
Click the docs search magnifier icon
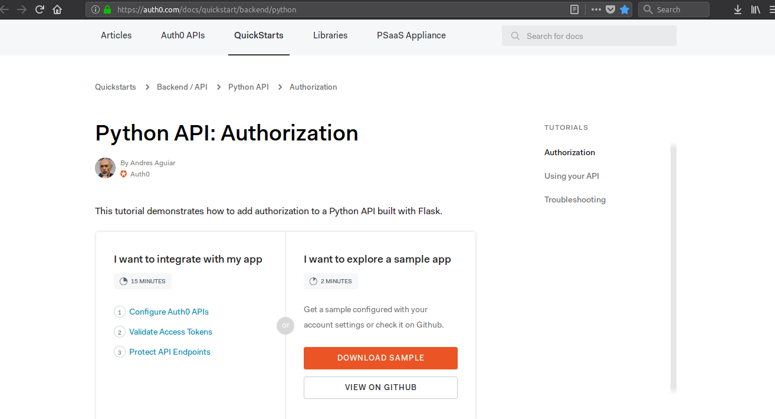click(x=515, y=36)
